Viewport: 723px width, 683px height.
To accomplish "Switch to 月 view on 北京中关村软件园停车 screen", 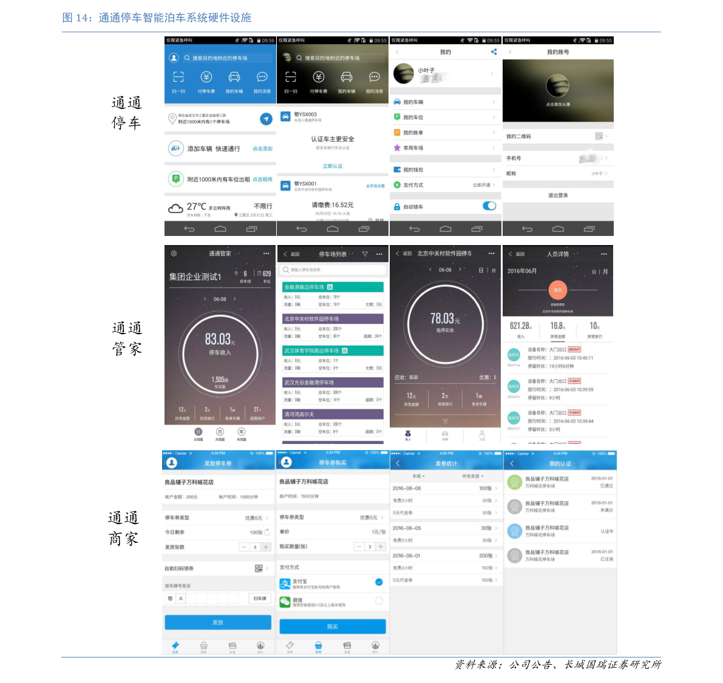I will point(494,270).
